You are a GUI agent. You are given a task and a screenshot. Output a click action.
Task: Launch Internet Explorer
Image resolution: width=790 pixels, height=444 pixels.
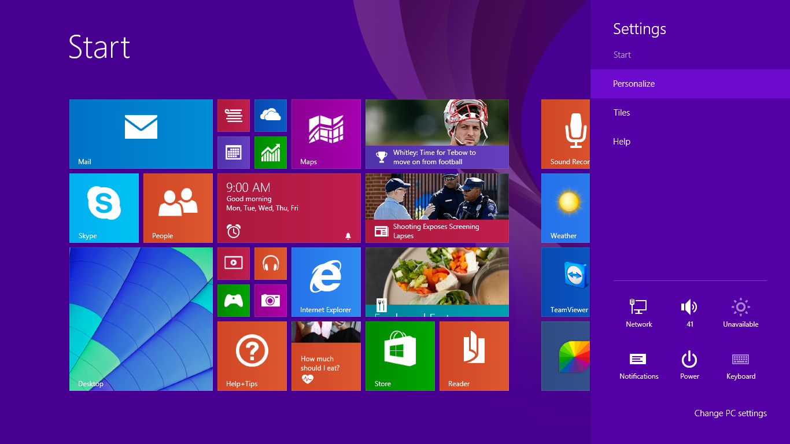pyautogui.click(x=326, y=282)
